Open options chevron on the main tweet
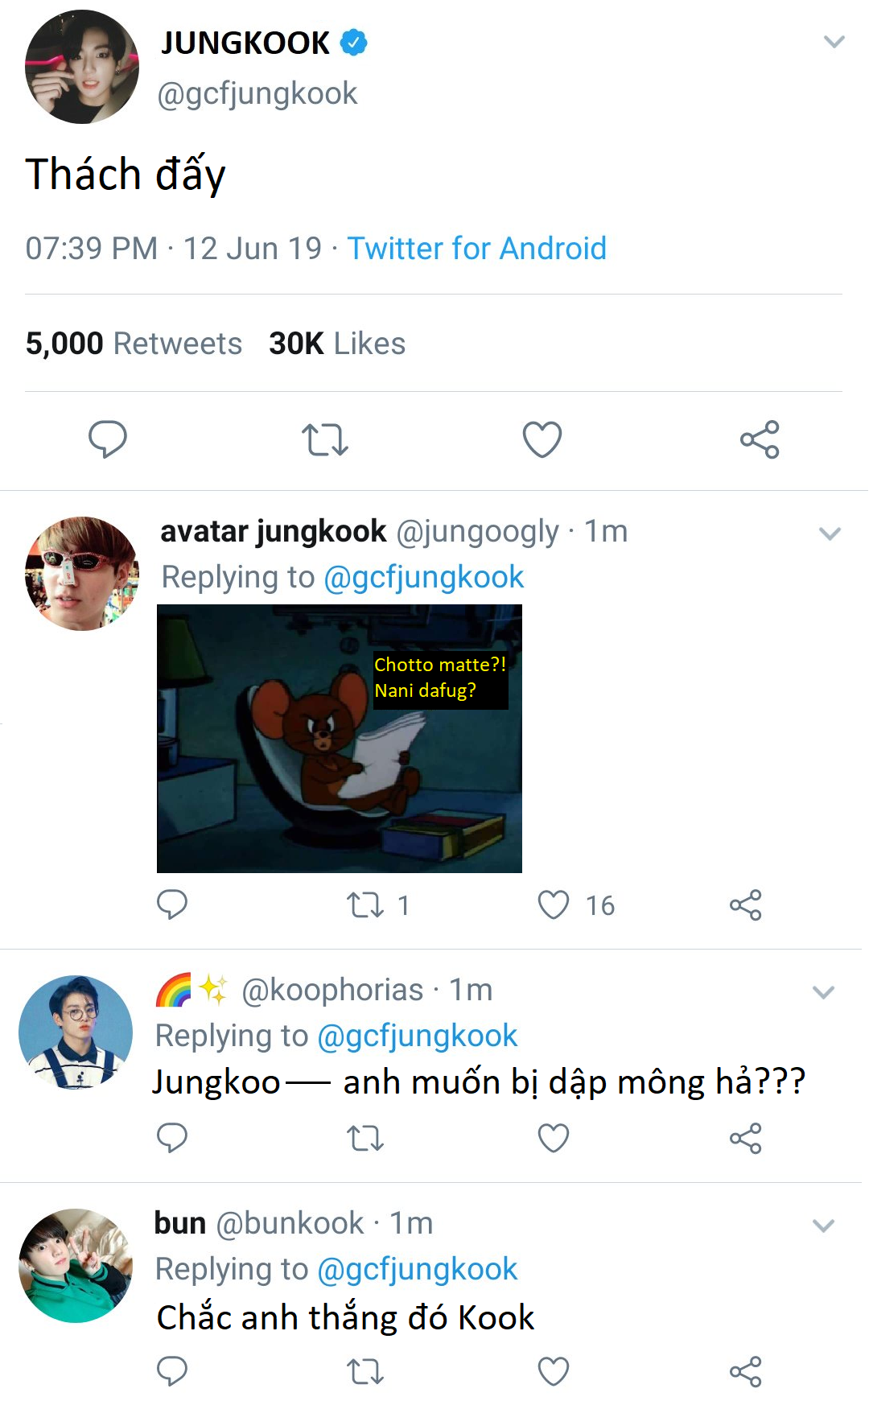The image size is (869, 1401). (834, 42)
